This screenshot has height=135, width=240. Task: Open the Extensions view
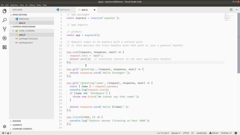coord(4,47)
